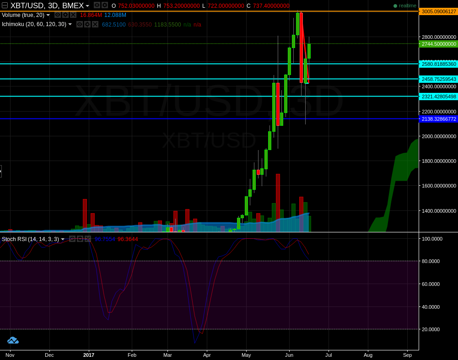Click the TradingView logo in bottom-left corner
This screenshot has width=458, height=360.
[12, 340]
